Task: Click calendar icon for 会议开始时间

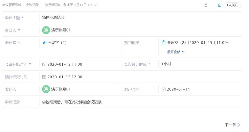Action: pos(44,64)
